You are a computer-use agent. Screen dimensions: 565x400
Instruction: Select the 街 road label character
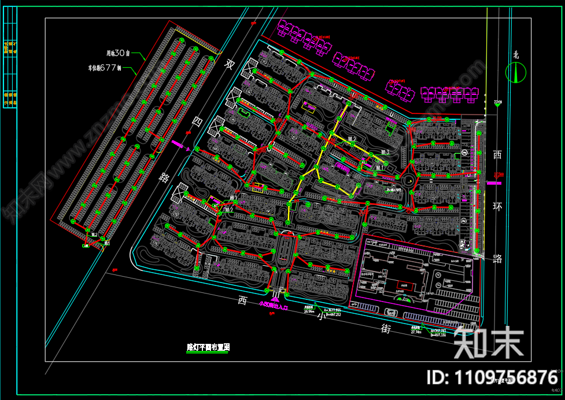click(386, 329)
